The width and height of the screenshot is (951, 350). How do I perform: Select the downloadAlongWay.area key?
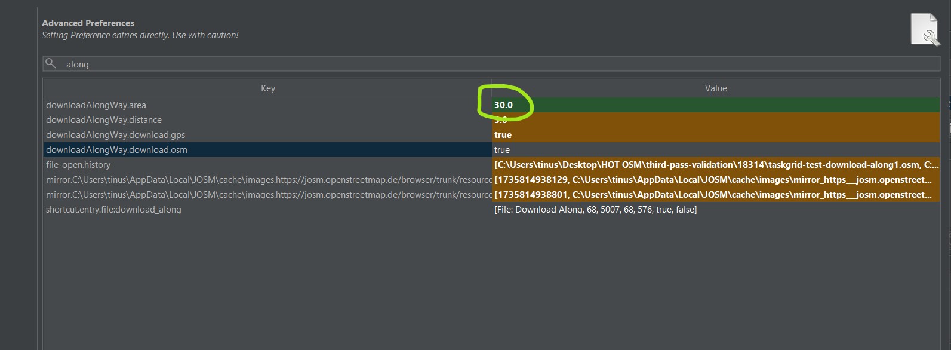click(267, 105)
